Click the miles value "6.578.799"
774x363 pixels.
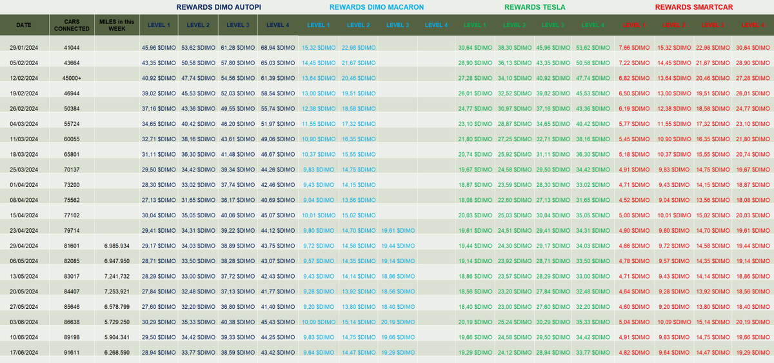click(x=117, y=306)
